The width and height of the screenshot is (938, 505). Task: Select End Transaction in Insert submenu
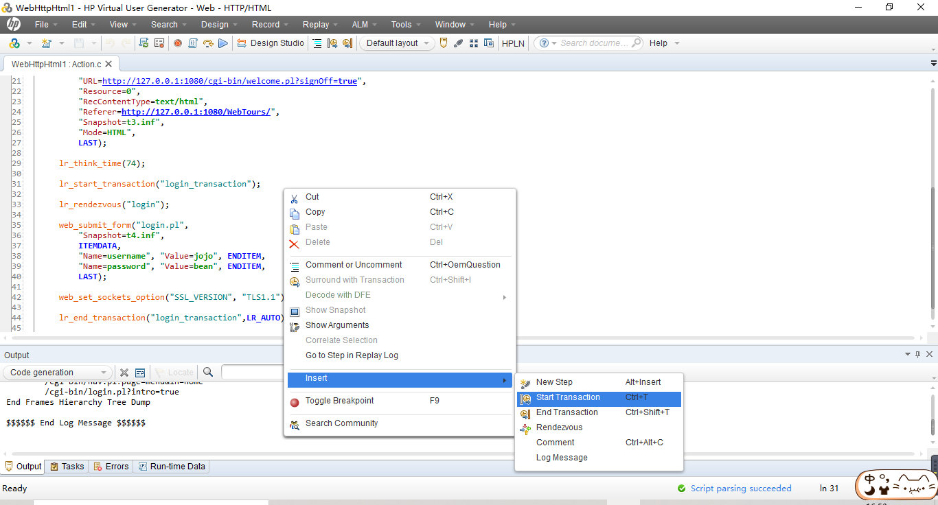pyautogui.click(x=599, y=412)
